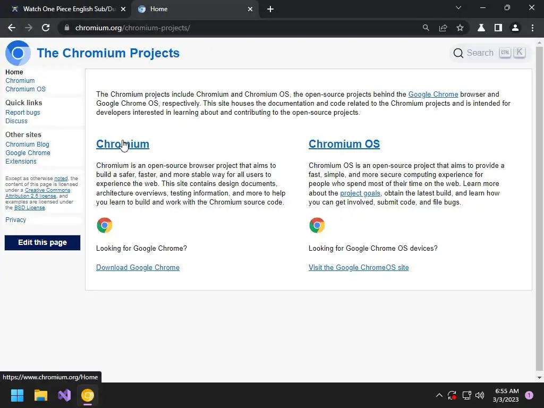Bookmark this page with the star

[x=460, y=28]
